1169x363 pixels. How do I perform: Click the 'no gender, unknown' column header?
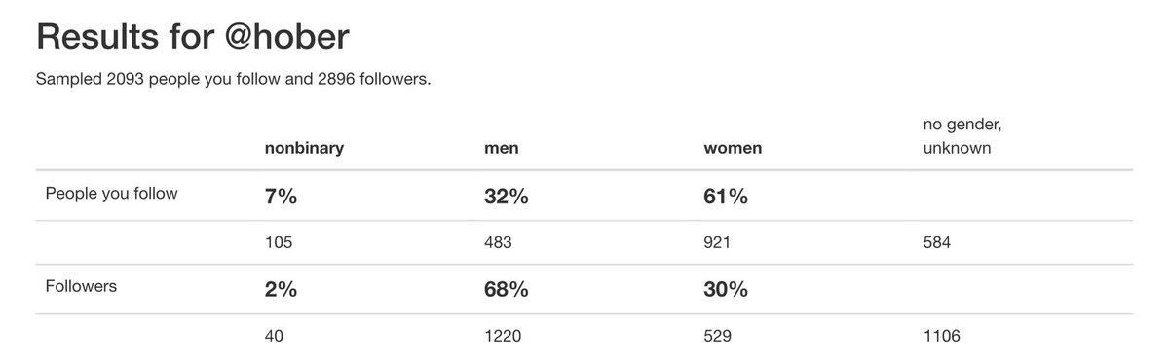coord(959,137)
